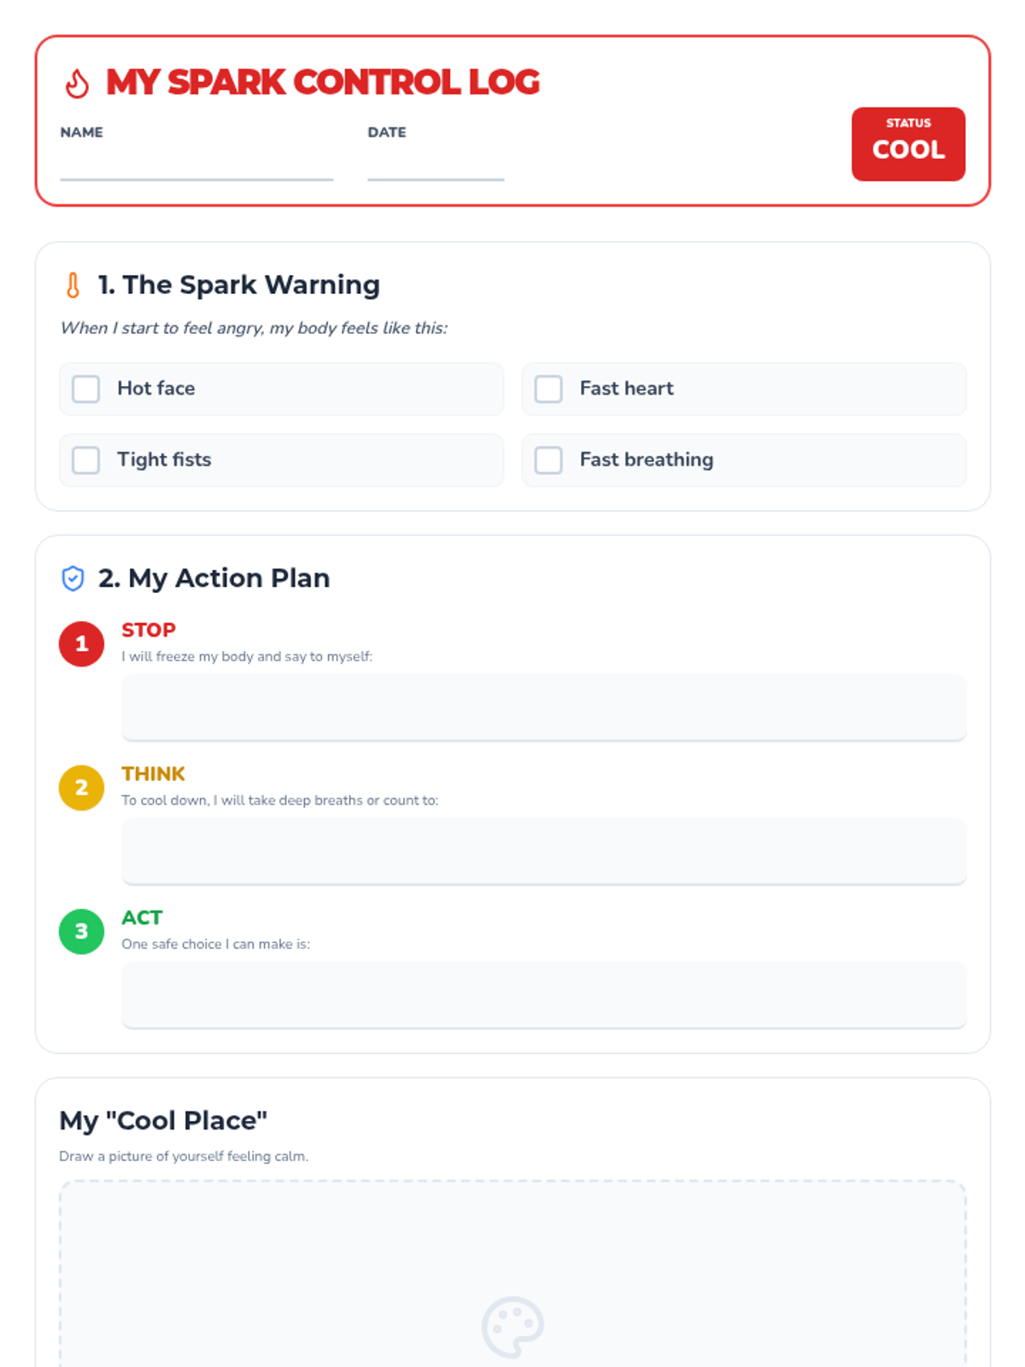
Task: Click the MY SPARK CONTROL LOG title
Action: pos(323,83)
